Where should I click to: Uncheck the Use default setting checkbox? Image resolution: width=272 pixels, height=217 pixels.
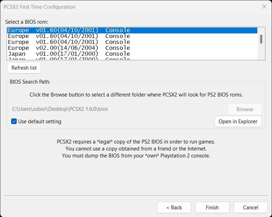tap(14, 121)
